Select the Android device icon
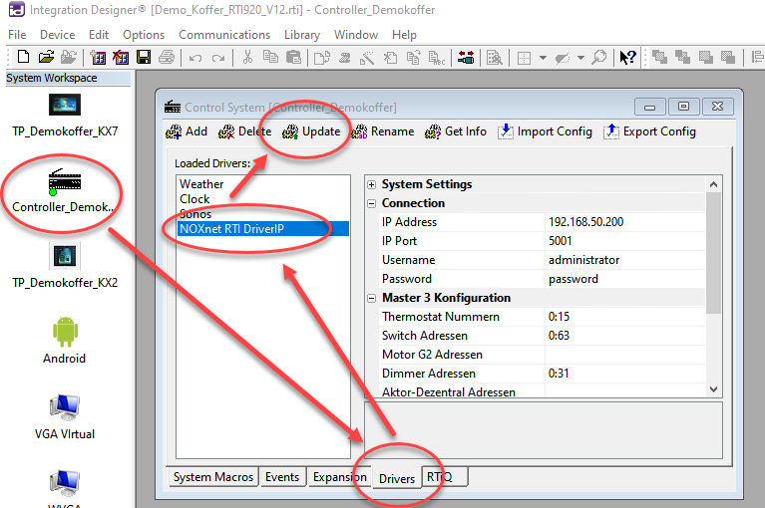Viewport: 765px width, 508px height. point(65,332)
